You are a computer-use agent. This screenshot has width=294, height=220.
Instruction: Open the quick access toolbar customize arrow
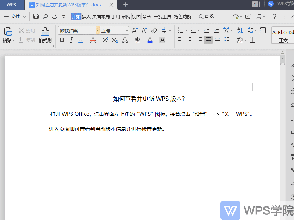(x=64, y=16)
